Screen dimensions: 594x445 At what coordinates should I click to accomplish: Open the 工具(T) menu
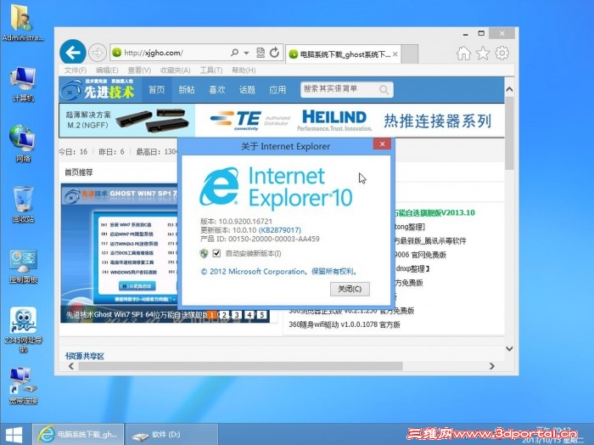(x=211, y=70)
